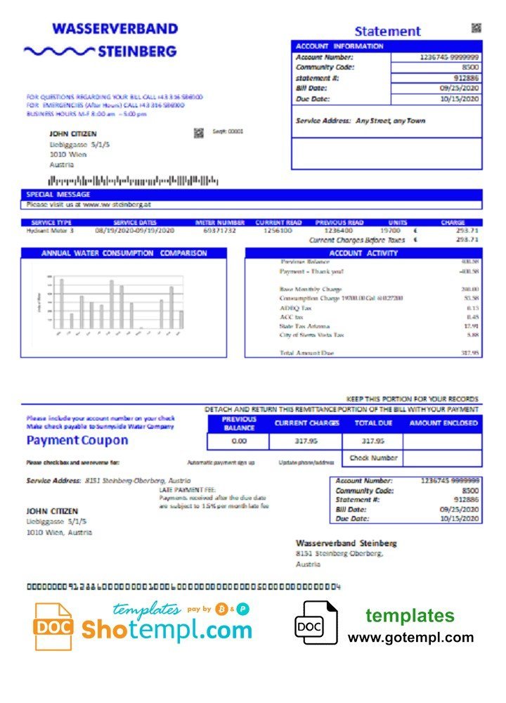The image size is (506, 703).
Task: Click the Payment Coupon heading
Action: point(77,441)
